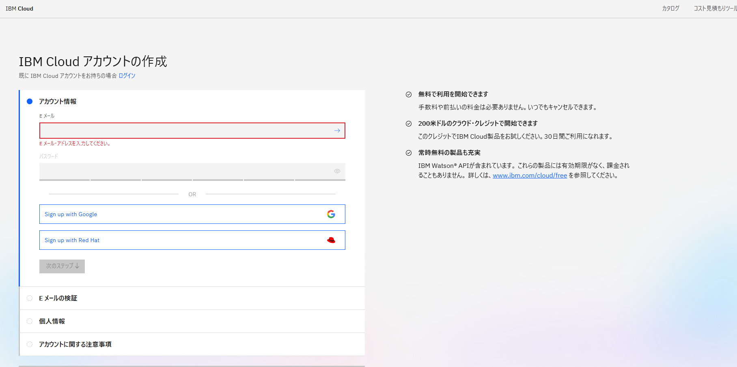
Task: Click the checkmark icon beside 200米ドルのクラウド・クレジット
Action: pyautogui.click(x=409, y=124)
